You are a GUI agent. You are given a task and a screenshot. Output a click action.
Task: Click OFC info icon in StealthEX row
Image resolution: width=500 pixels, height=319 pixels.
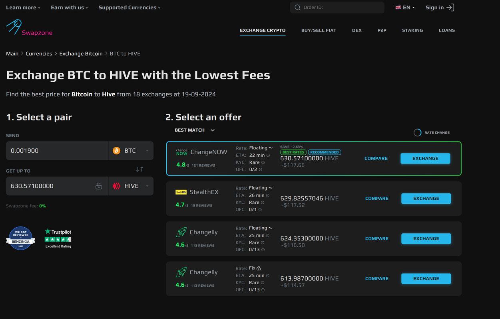pyautogui.click(x=260, y=210)
